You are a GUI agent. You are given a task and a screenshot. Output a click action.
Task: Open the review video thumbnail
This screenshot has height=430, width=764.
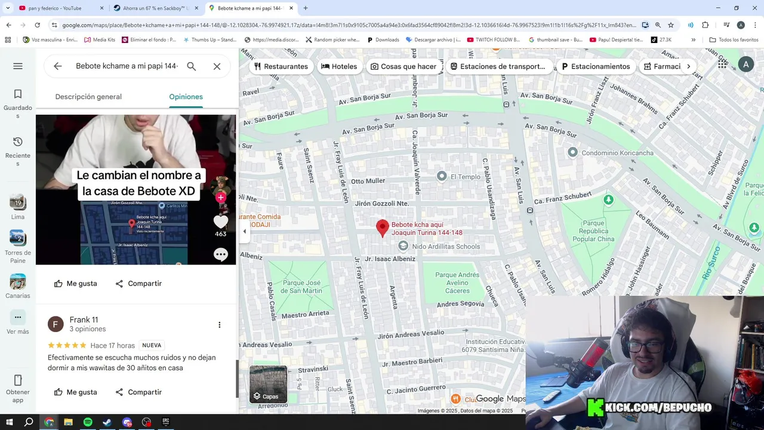136,189
